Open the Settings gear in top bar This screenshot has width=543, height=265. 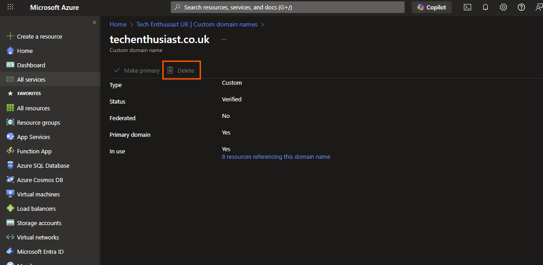[503, 7]
